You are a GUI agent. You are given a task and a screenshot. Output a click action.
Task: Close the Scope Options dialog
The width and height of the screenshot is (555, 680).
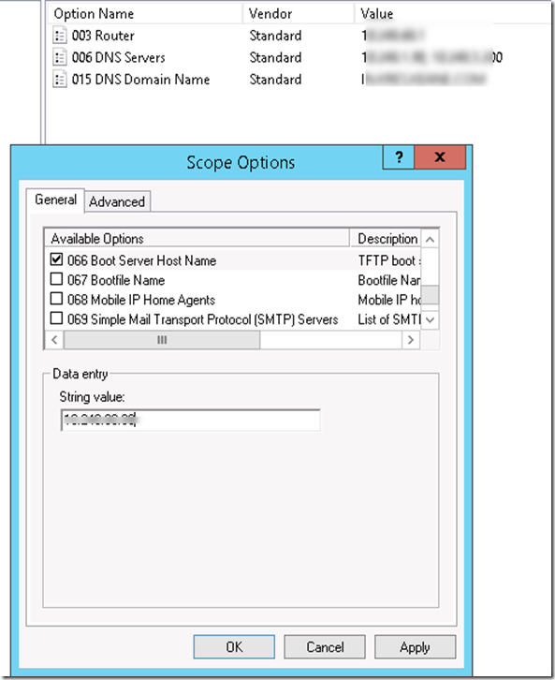[x=440, y=157]
